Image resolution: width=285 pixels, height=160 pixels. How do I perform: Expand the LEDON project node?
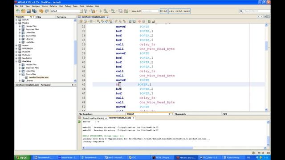point(16,20)
